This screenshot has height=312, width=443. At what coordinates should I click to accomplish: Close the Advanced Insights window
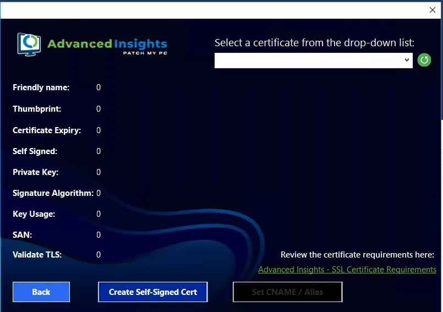click(432, 10)
